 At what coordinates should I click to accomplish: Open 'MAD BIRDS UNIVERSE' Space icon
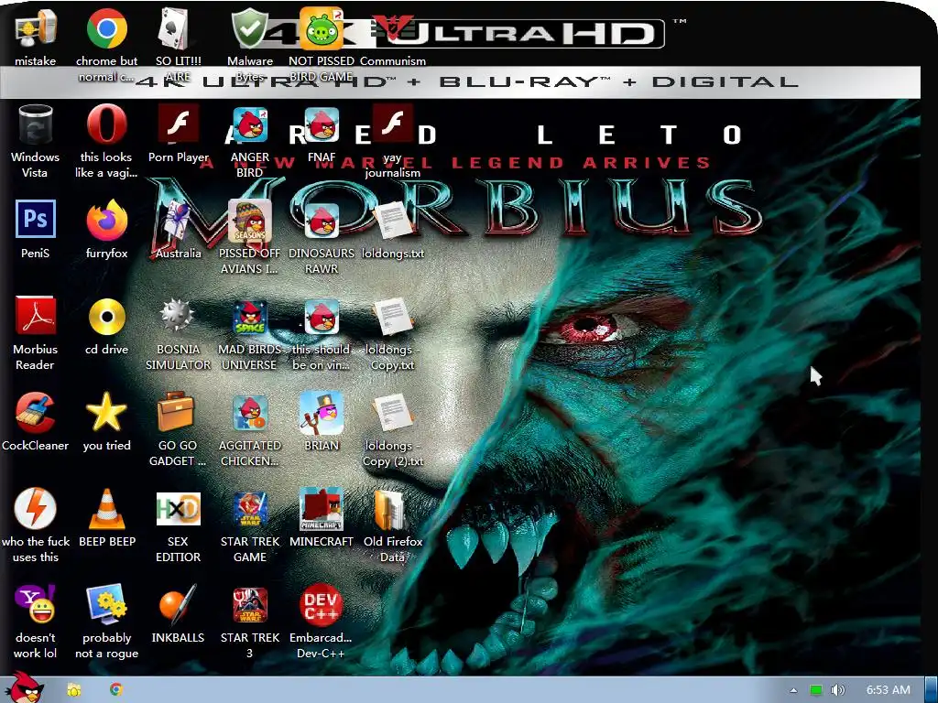(249, 317)
